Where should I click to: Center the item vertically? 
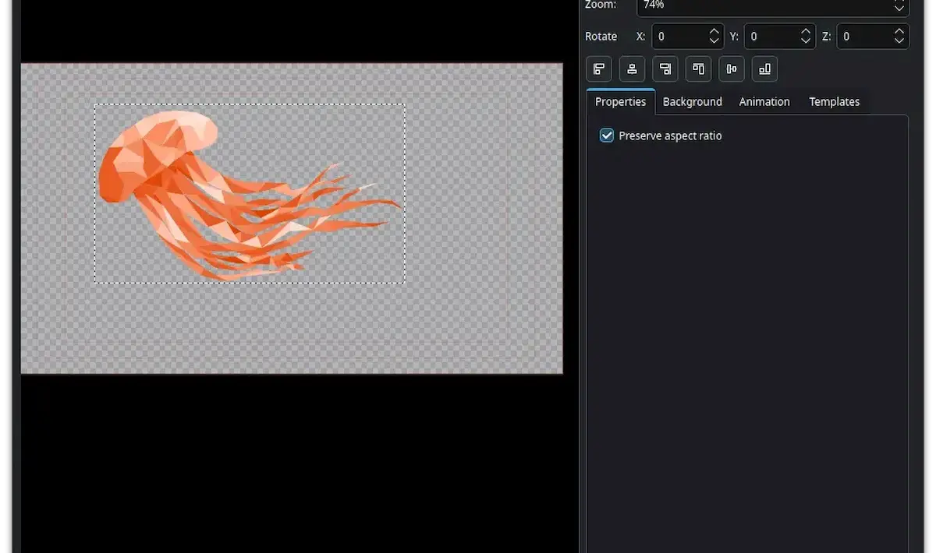[732, 69]
